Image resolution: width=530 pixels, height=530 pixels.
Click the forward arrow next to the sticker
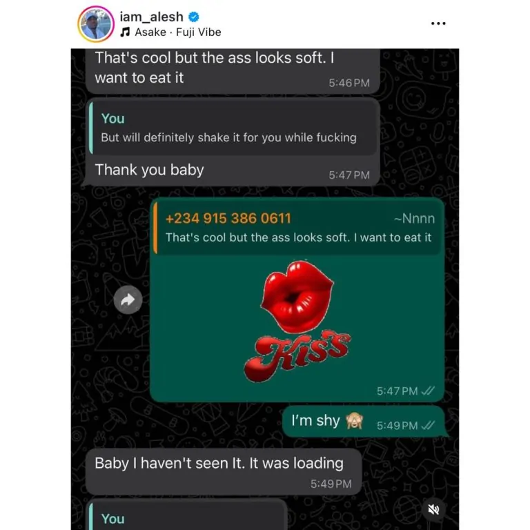tap(128, 300)
